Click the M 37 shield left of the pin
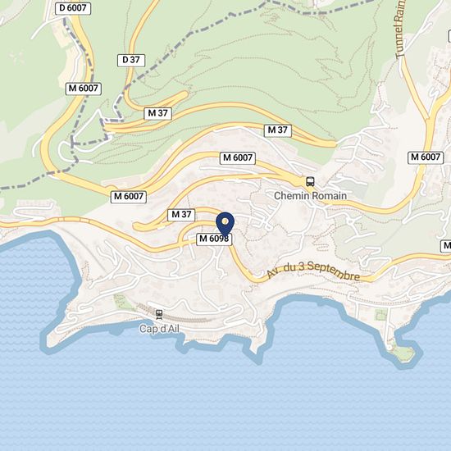The width and height of the screenshot is (451, 451). tap(181, 215)
